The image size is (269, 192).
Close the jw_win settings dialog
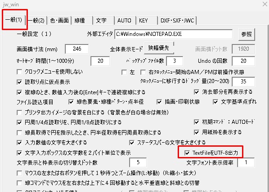[x=265, y=4]
